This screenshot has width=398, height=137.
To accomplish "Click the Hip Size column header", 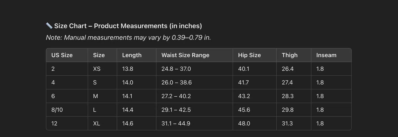I will point(249,55).
